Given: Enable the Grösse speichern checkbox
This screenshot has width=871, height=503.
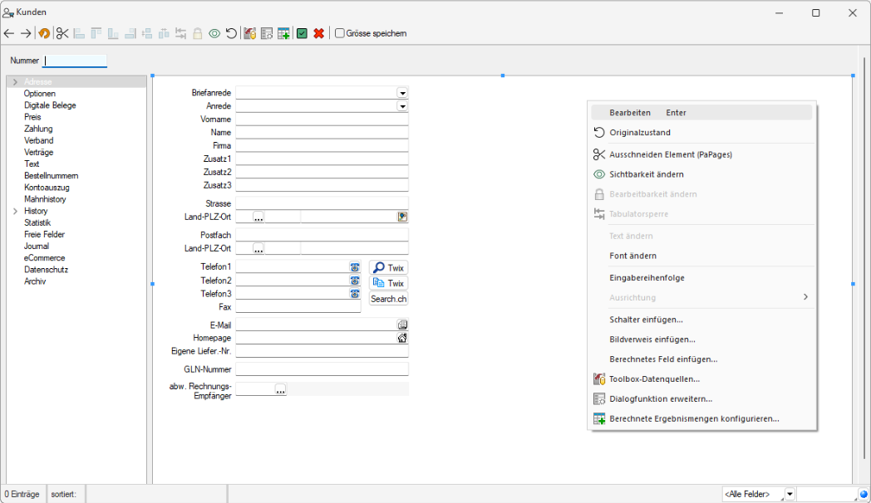Looking at the screenshot, I should click(340, 33).
